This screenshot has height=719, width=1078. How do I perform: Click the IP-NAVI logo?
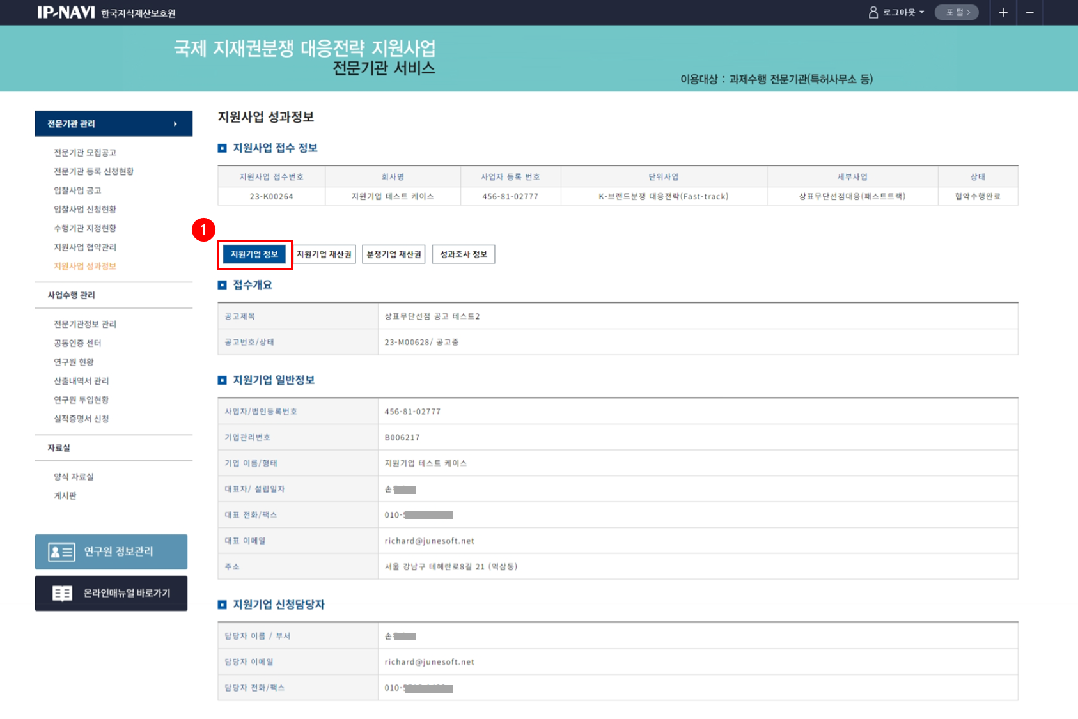tap(66, 13)
